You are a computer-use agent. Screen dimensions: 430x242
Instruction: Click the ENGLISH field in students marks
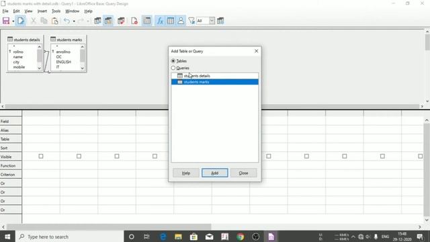(63, 62)
